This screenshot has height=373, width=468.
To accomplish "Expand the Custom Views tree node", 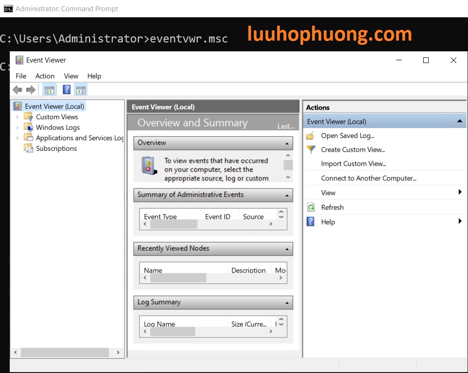I will point(18,117).
